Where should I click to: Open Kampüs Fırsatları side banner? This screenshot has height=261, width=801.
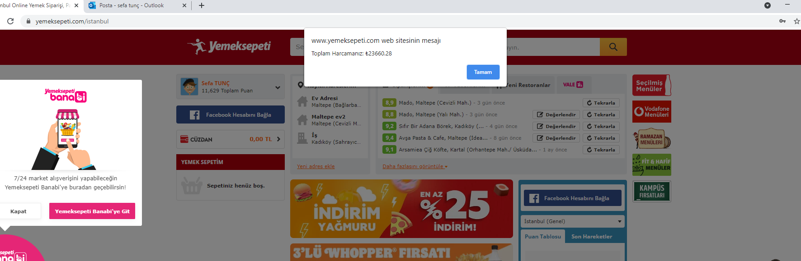click(652, 192)
